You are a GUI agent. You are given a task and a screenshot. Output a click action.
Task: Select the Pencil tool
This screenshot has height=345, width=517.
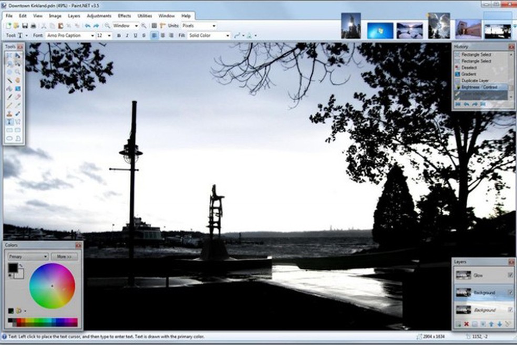coord(9,105)
